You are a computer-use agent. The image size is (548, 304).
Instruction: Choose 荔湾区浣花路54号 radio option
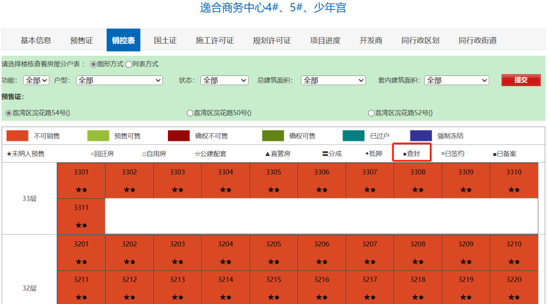(9, 113)
